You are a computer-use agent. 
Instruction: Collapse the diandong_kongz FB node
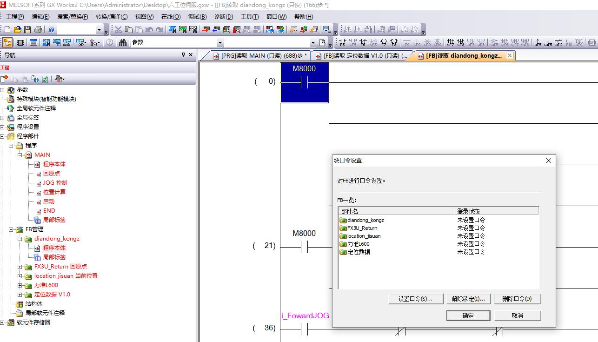pos(20,239)
